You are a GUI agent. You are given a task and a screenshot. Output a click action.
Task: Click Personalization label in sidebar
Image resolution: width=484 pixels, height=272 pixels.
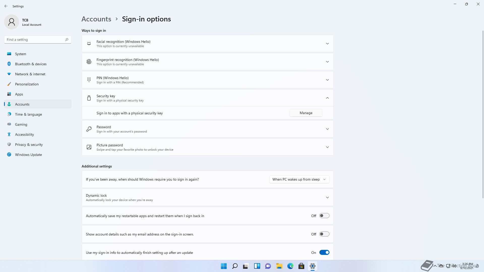(x=27, y=84)
